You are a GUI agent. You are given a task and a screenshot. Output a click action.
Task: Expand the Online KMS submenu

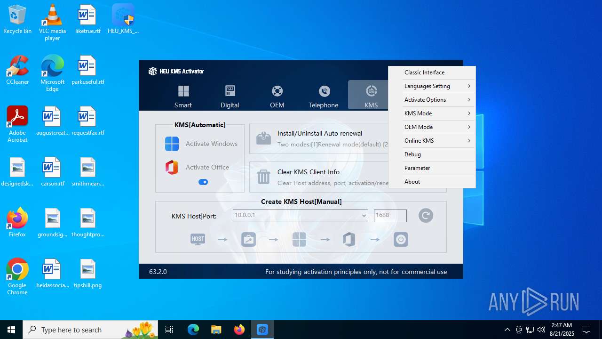tap(432, 141)
